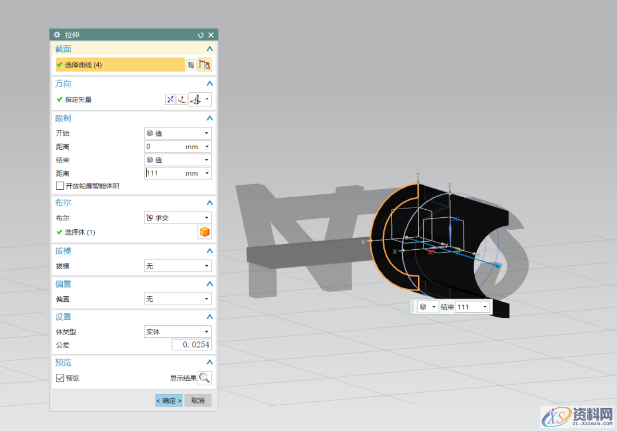
Task: Open the 拔模 dropdown
Action: pyautogui.click(x=178, y=266)
